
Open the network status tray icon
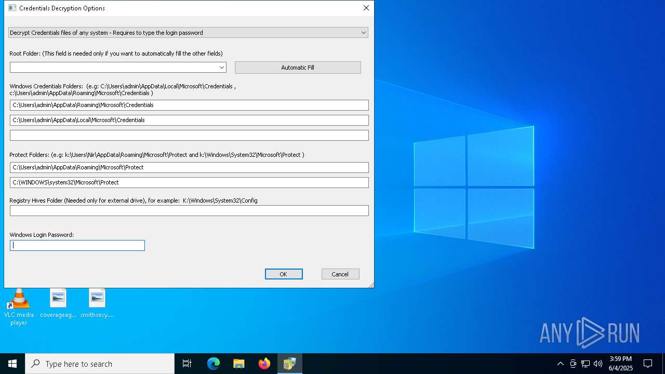[586, 364]
